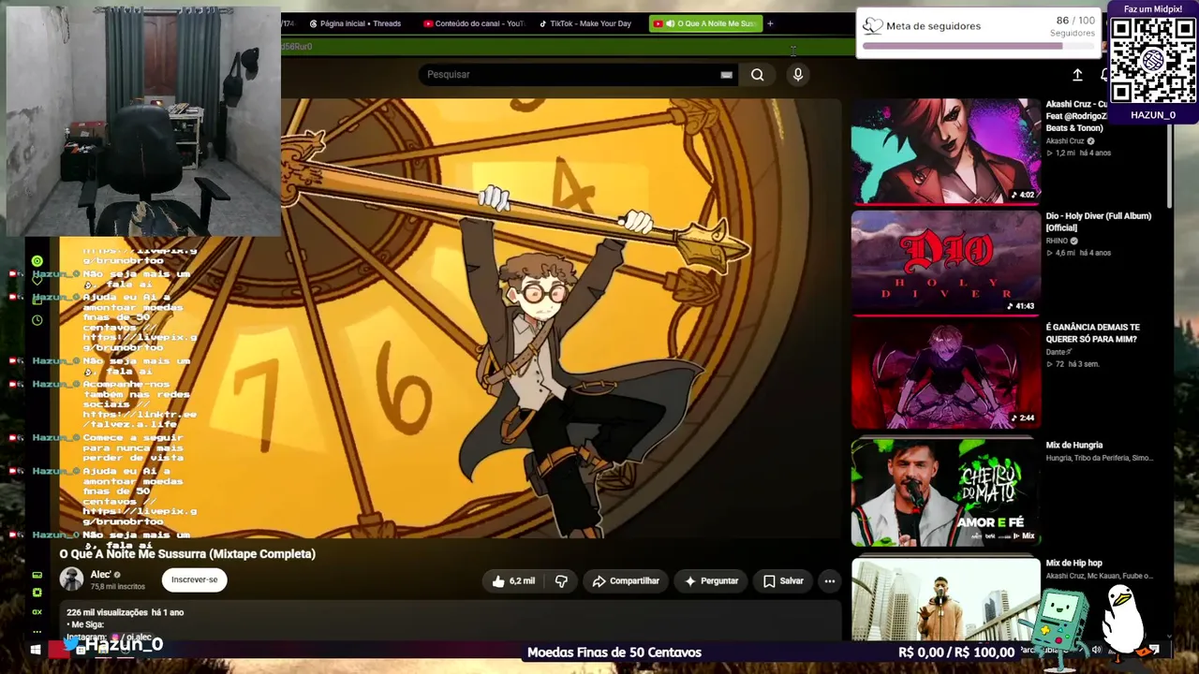Click the 'Faz um Midpix!' caption
This screenshot has width=1199, height=674.
(1153, 9)
